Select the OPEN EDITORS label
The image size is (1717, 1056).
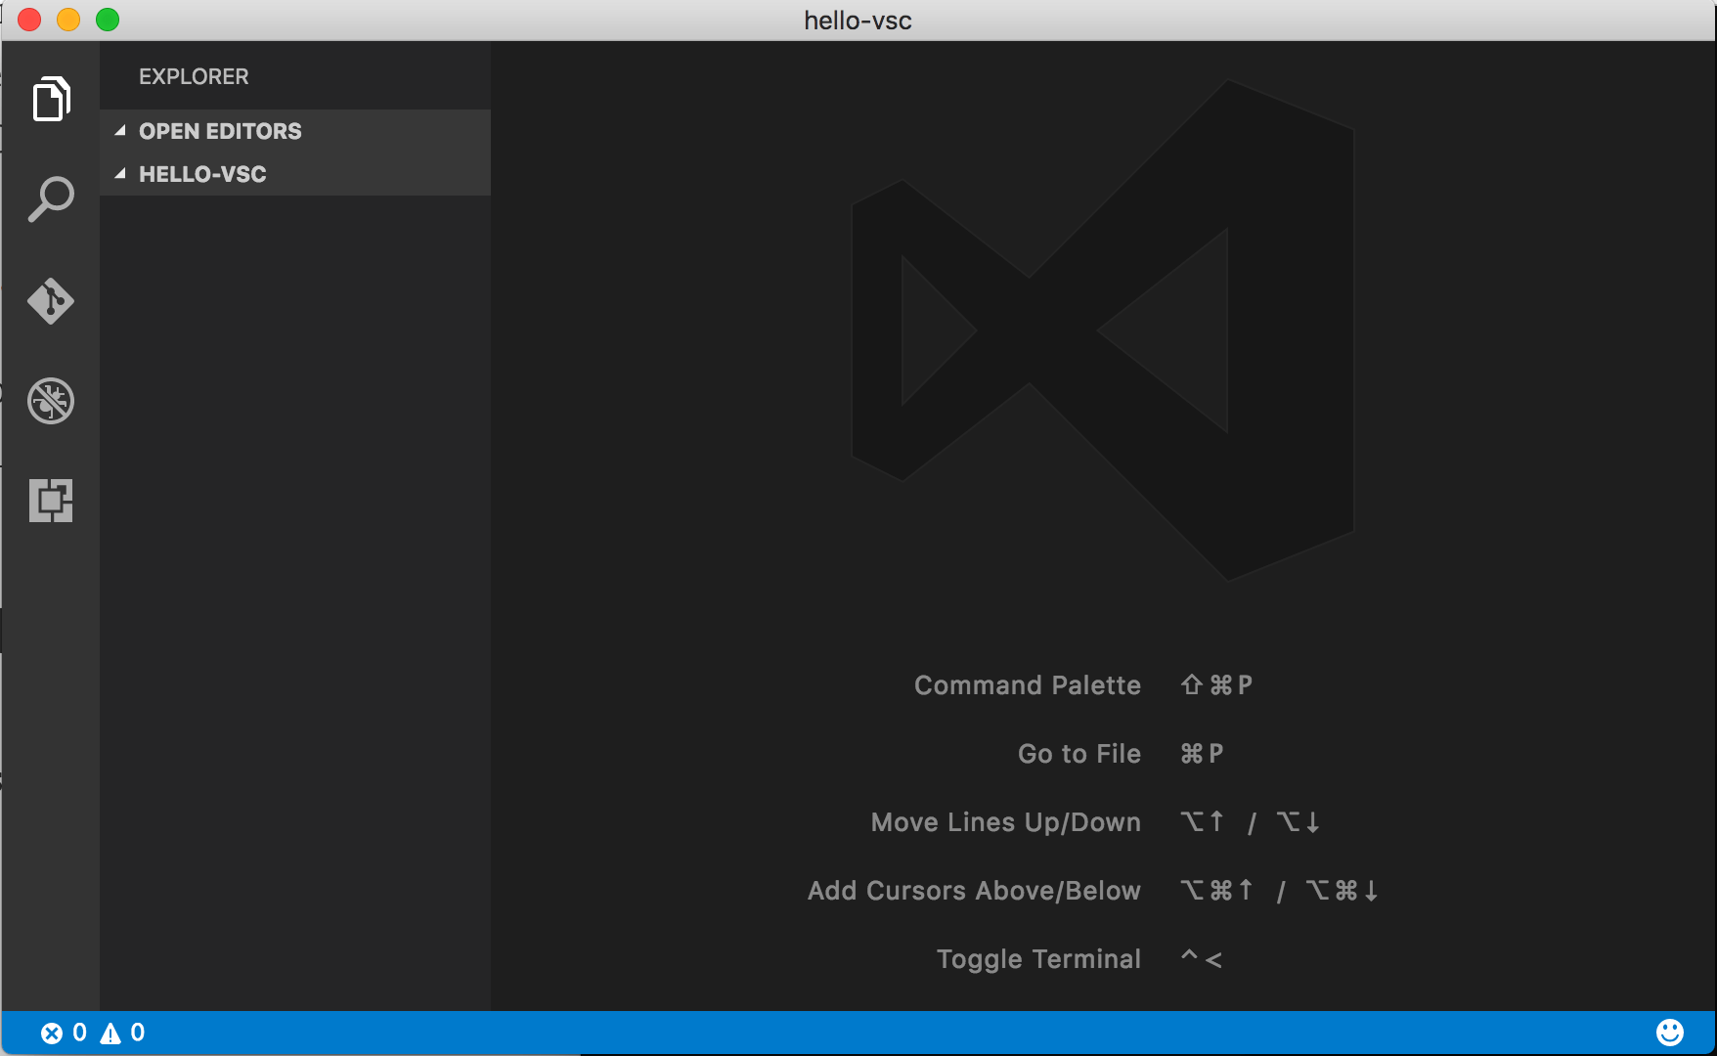click(220, 130)
